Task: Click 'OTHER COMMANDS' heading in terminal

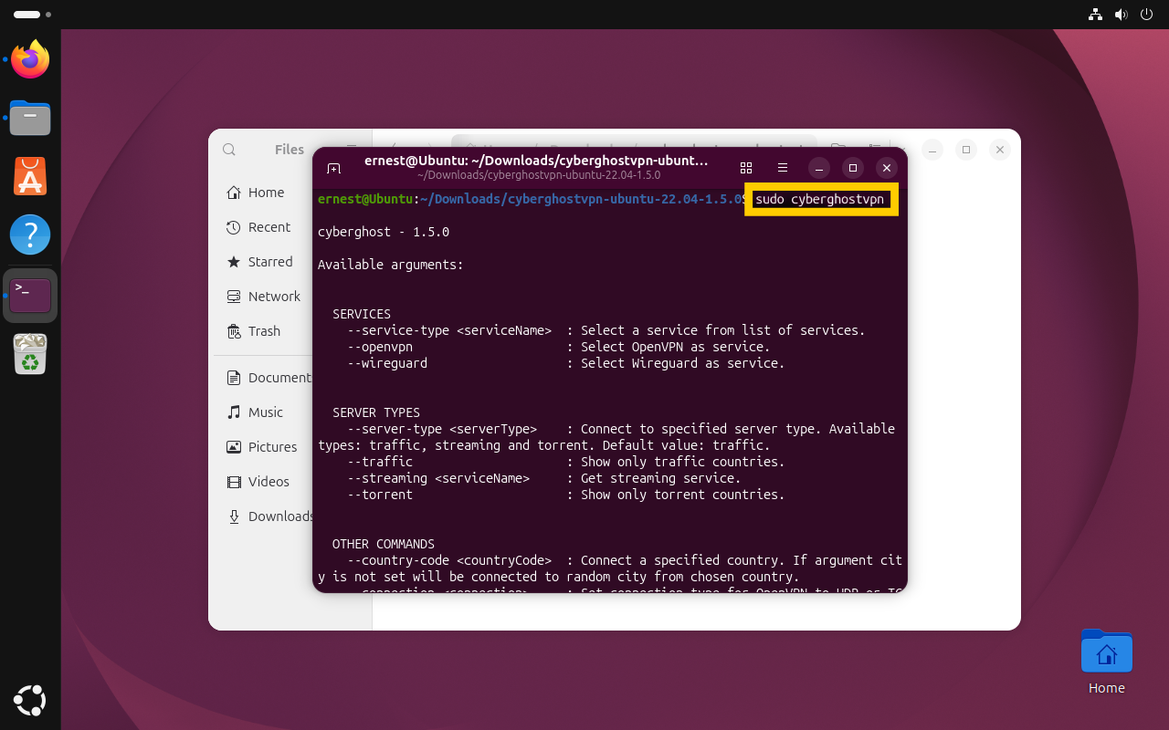Action: (384, 544)
